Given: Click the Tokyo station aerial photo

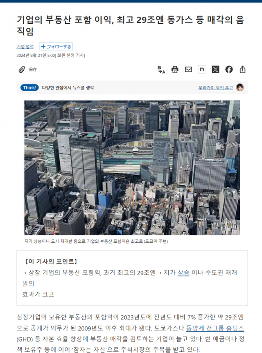Looking at the screenshot, I should click(132, 168).
